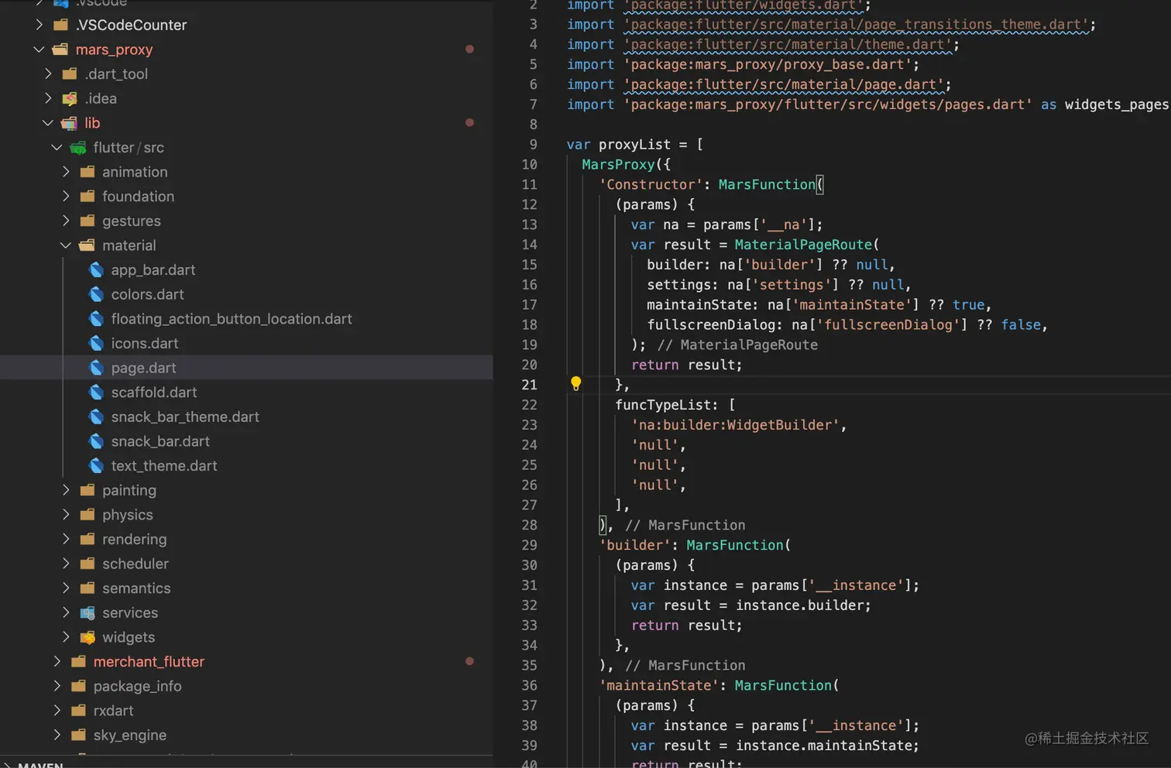Collapse the mars_proxy folder chevron
Viewport: 1171px width, 768px height.
click(x=39, y=50)
